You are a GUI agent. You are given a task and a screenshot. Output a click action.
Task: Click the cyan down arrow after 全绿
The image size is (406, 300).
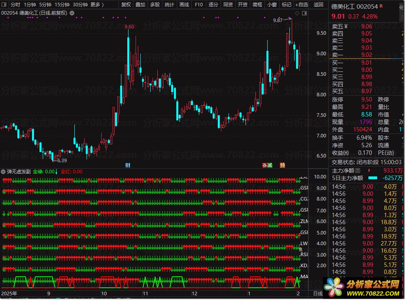pos(56,172)
